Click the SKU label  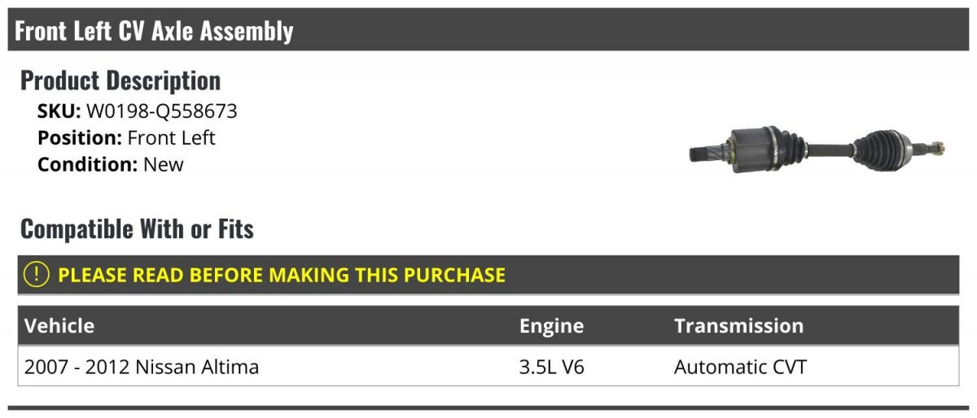59,111
